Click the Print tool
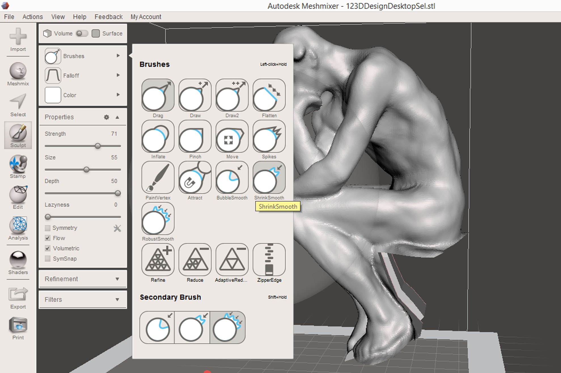This screenshot has width=561, height=373. pyautogui.click(x=18, y=329)
